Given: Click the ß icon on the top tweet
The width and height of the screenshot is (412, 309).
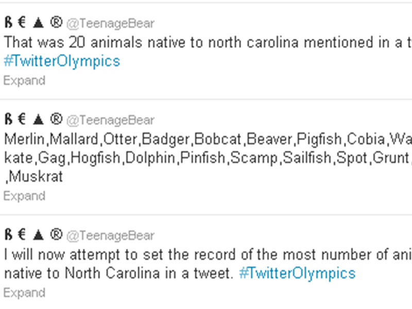Looking at the screenshot, I should (x=7, y=23).
